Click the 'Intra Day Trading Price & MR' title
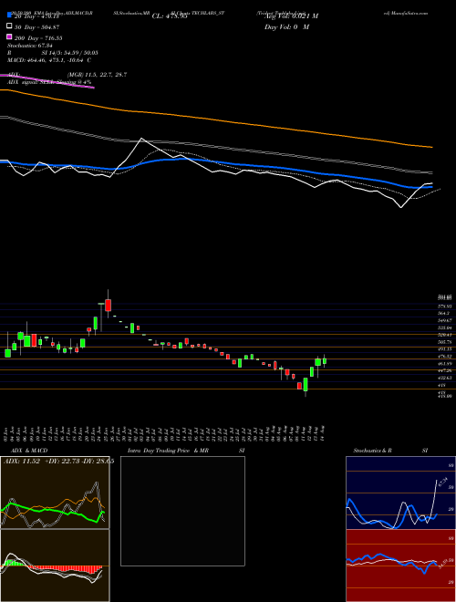Viewport: 456px width, 602px height. coord(168,451)
